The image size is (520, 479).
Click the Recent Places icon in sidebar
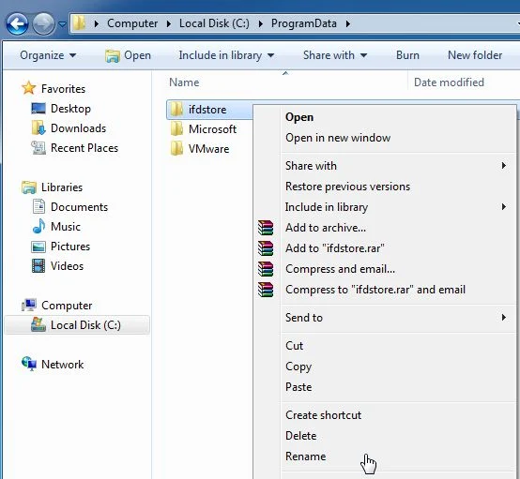(x=38, y=148)
